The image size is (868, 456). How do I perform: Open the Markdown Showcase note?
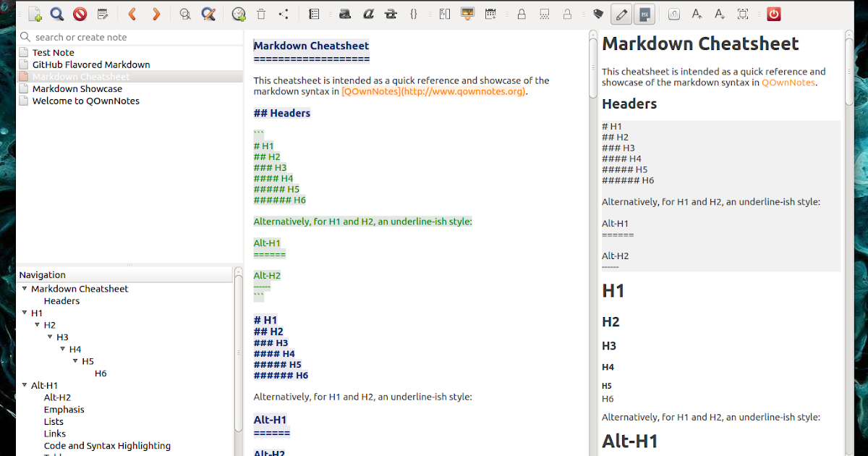(x=77, y=88)
